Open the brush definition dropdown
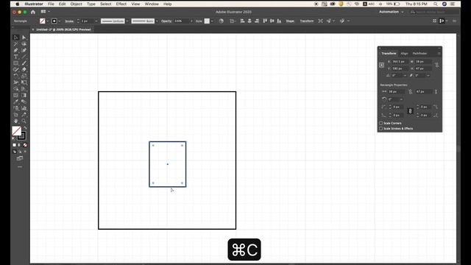 (x=157, y=21)
